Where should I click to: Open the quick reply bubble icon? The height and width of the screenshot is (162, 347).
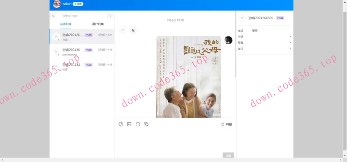click(x=138, y=124)
